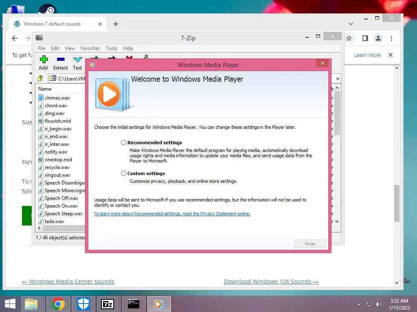The image size is (417, 312).
Task: Dismiss the Chrome infobar with X
Action: coord(391,55)
